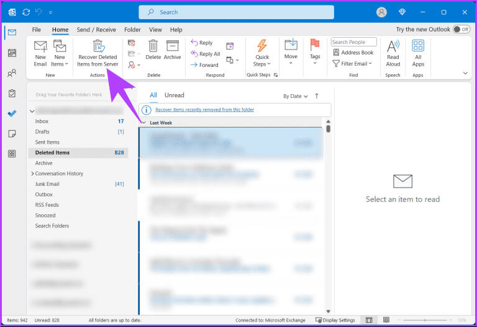Open the Junk Email folder

78,184
